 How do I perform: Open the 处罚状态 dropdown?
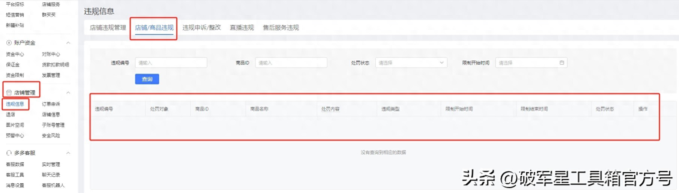[411, 63]
